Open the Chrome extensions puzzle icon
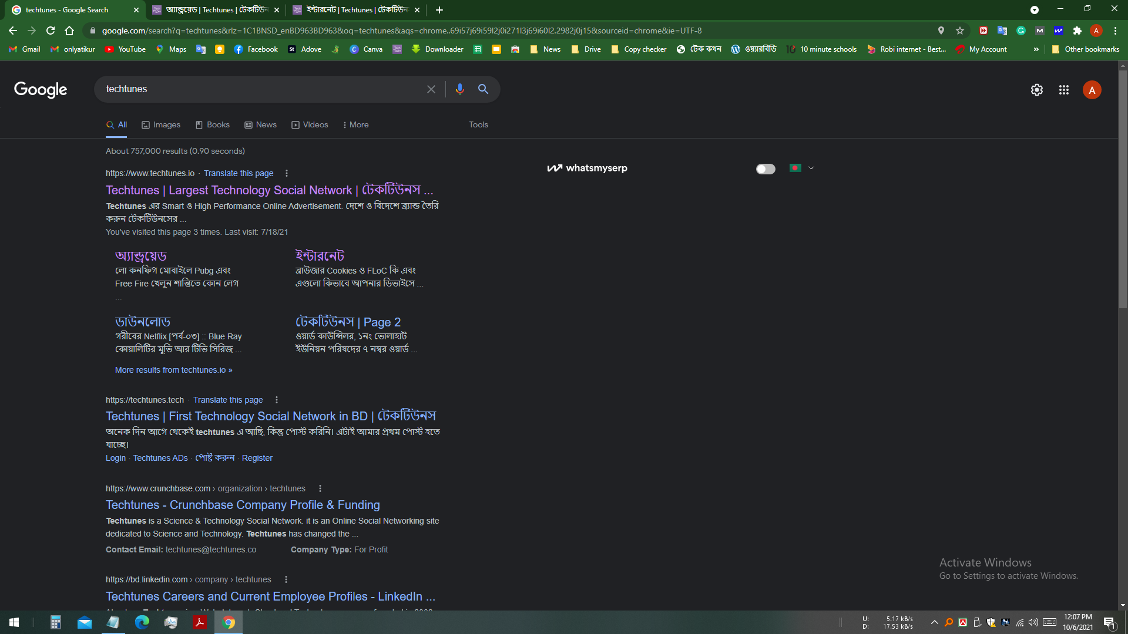 pyautogui.click(x=1077, y=31)
